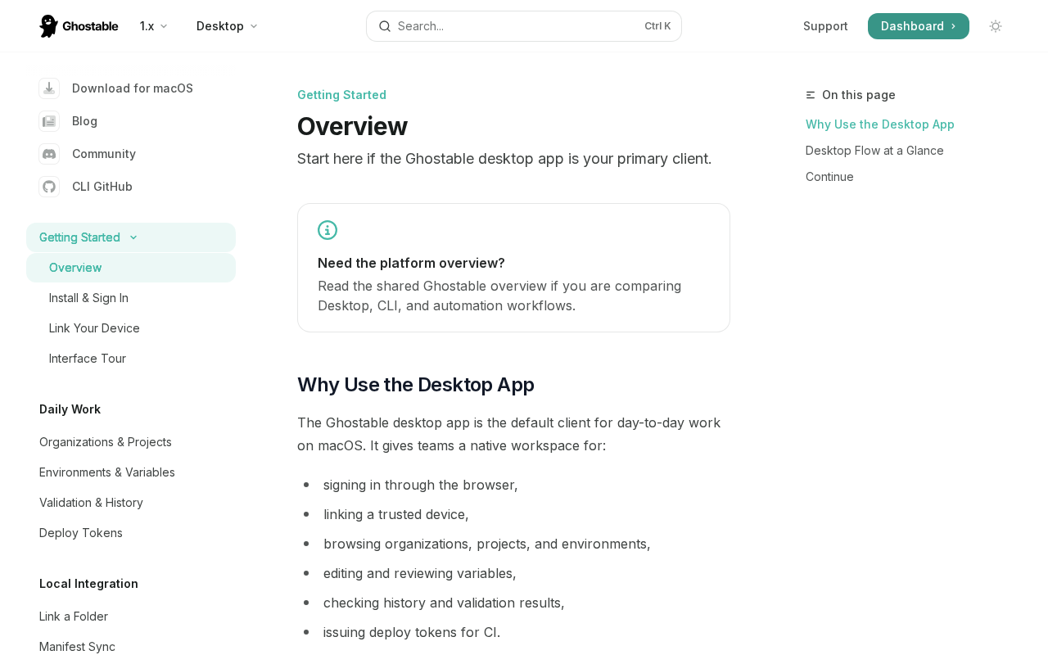Click the Ghostable ghost logo

click(x=49, y=26)
